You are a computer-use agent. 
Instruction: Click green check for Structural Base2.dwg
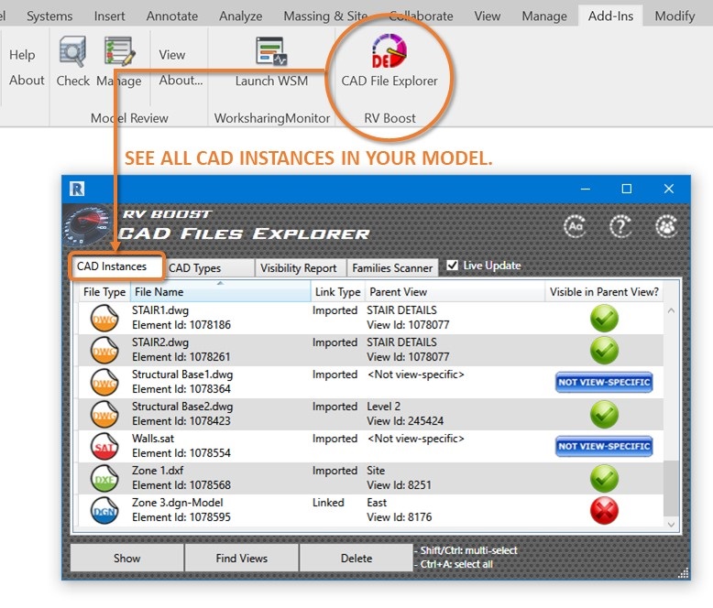pos(604,414)
